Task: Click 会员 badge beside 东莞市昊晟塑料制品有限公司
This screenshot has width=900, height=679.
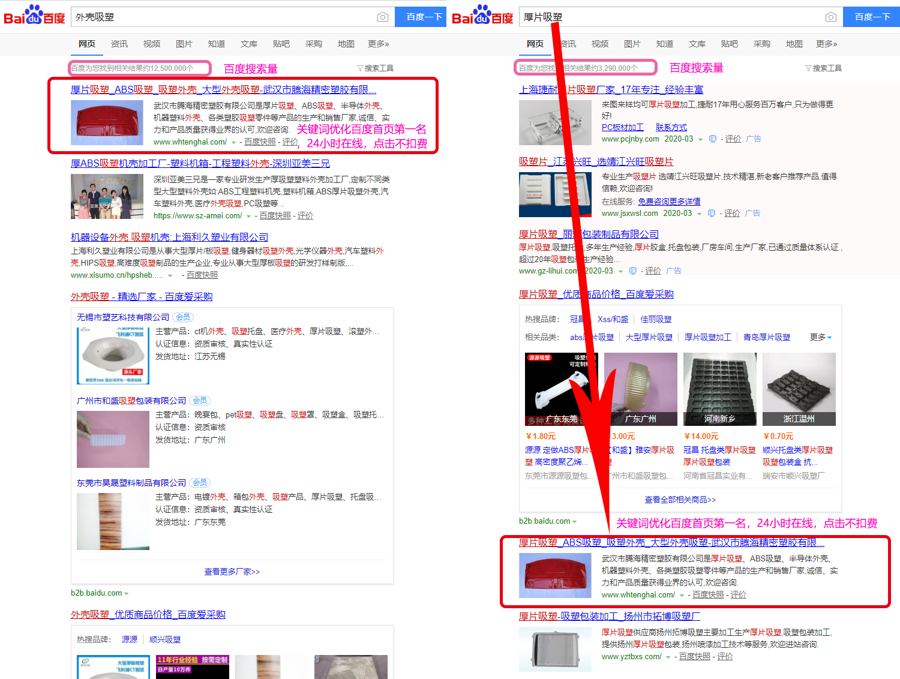Action: tap(200, 483)
